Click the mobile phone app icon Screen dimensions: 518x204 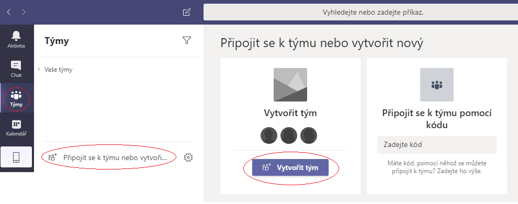pos(16,157)
